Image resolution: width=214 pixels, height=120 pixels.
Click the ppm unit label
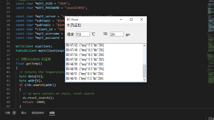click(128, 35)
